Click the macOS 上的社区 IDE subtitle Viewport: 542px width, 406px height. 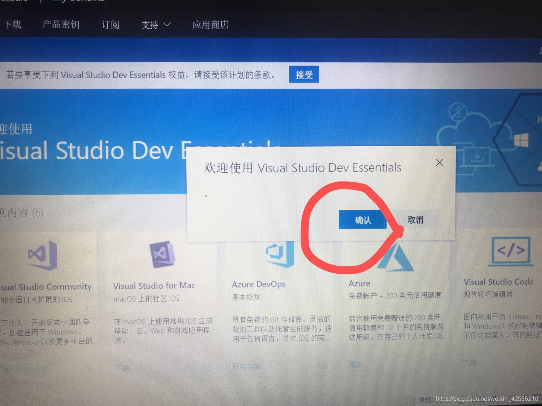tap(146, 298)
